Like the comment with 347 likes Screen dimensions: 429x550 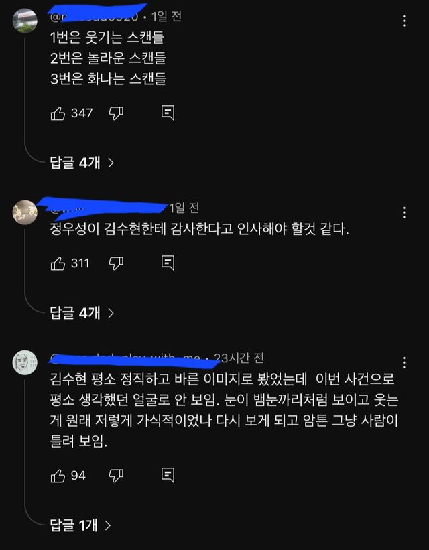(58, 113)
